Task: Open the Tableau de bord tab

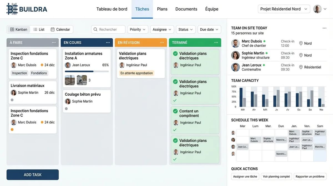Action: [x=112, y=9]
